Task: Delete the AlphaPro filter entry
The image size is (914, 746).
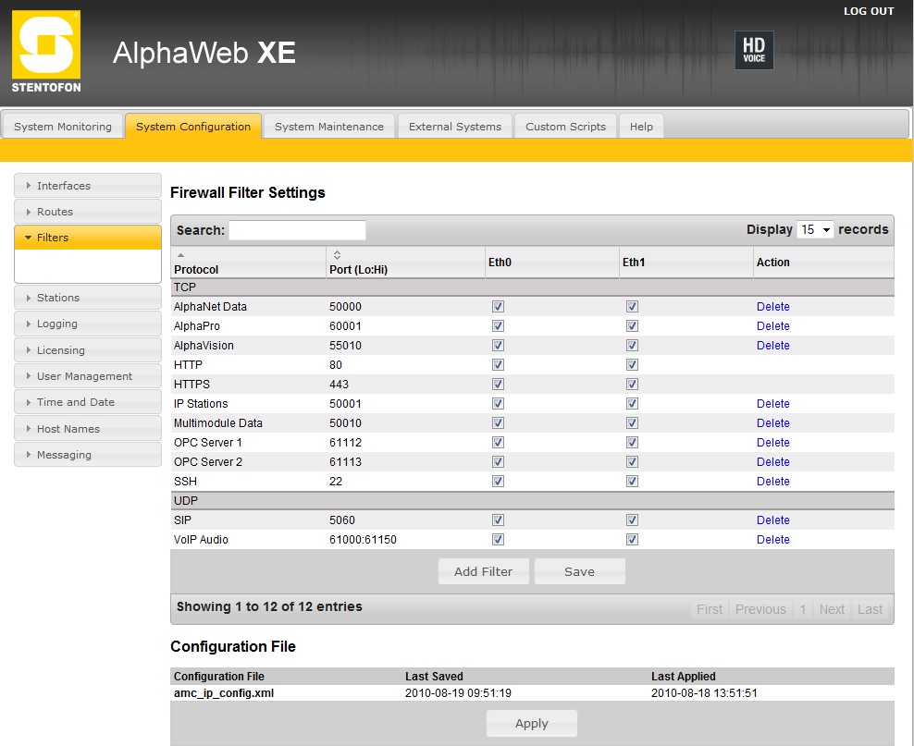Action: click(x=772, y=326)
